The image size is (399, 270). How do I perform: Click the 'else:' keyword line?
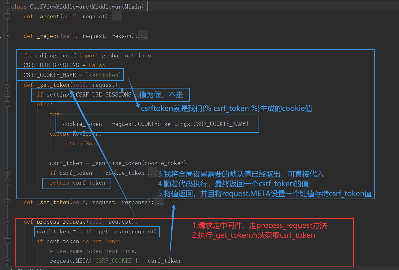(x=45, y=104)
